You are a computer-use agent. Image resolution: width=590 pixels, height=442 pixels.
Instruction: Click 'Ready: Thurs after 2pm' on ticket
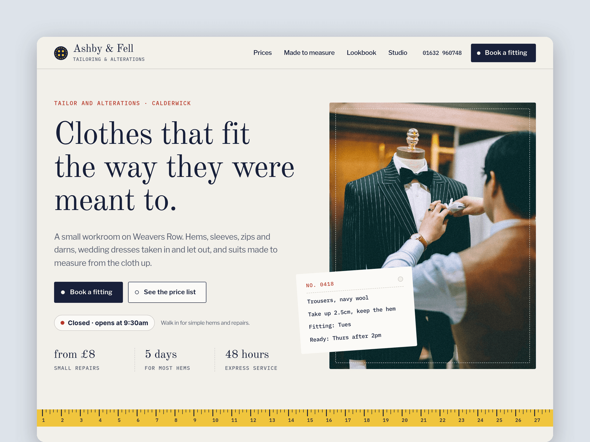point(346,337)
